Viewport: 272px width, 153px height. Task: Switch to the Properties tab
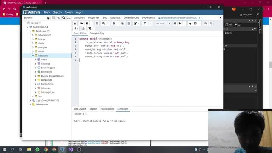click(x=93, y=18)
